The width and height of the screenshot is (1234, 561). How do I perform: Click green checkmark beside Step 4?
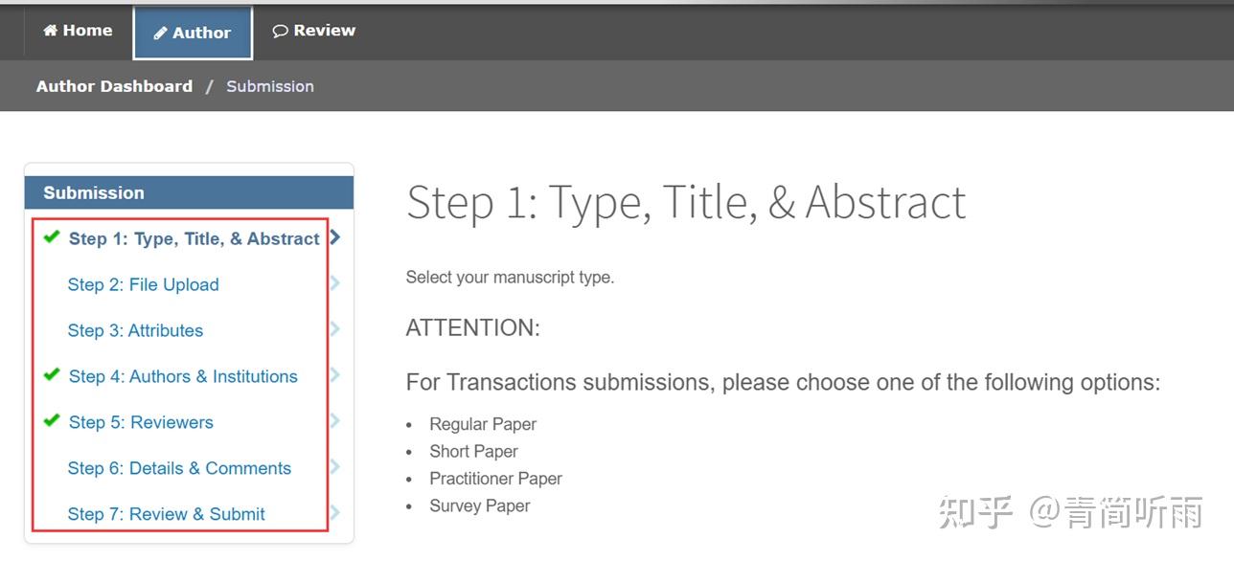(x=52, y=375)
